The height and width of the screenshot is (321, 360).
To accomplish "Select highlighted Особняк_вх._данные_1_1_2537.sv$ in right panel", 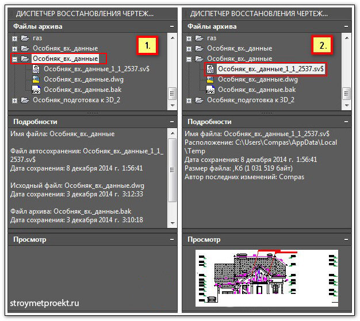I will tap(271, 69).
